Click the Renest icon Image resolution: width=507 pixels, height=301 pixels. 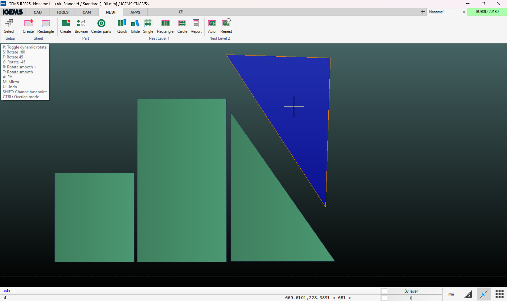pos(226,26)
